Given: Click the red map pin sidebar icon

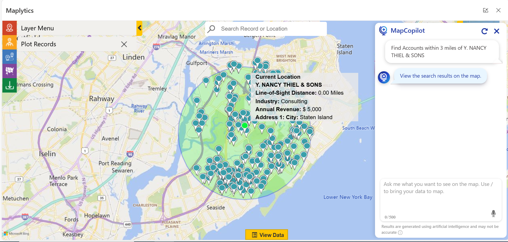Looking at the screenshot, I should 10,28.
